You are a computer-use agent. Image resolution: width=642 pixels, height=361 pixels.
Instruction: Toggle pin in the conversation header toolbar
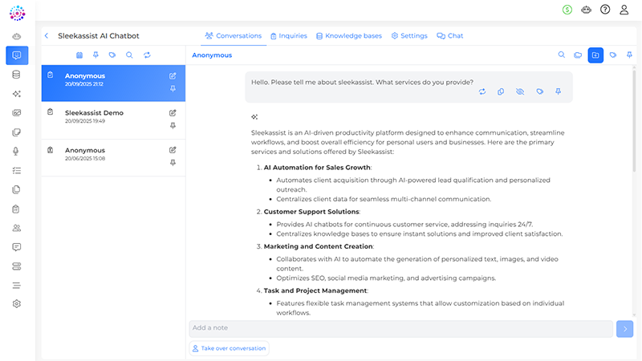click(630, 55)
